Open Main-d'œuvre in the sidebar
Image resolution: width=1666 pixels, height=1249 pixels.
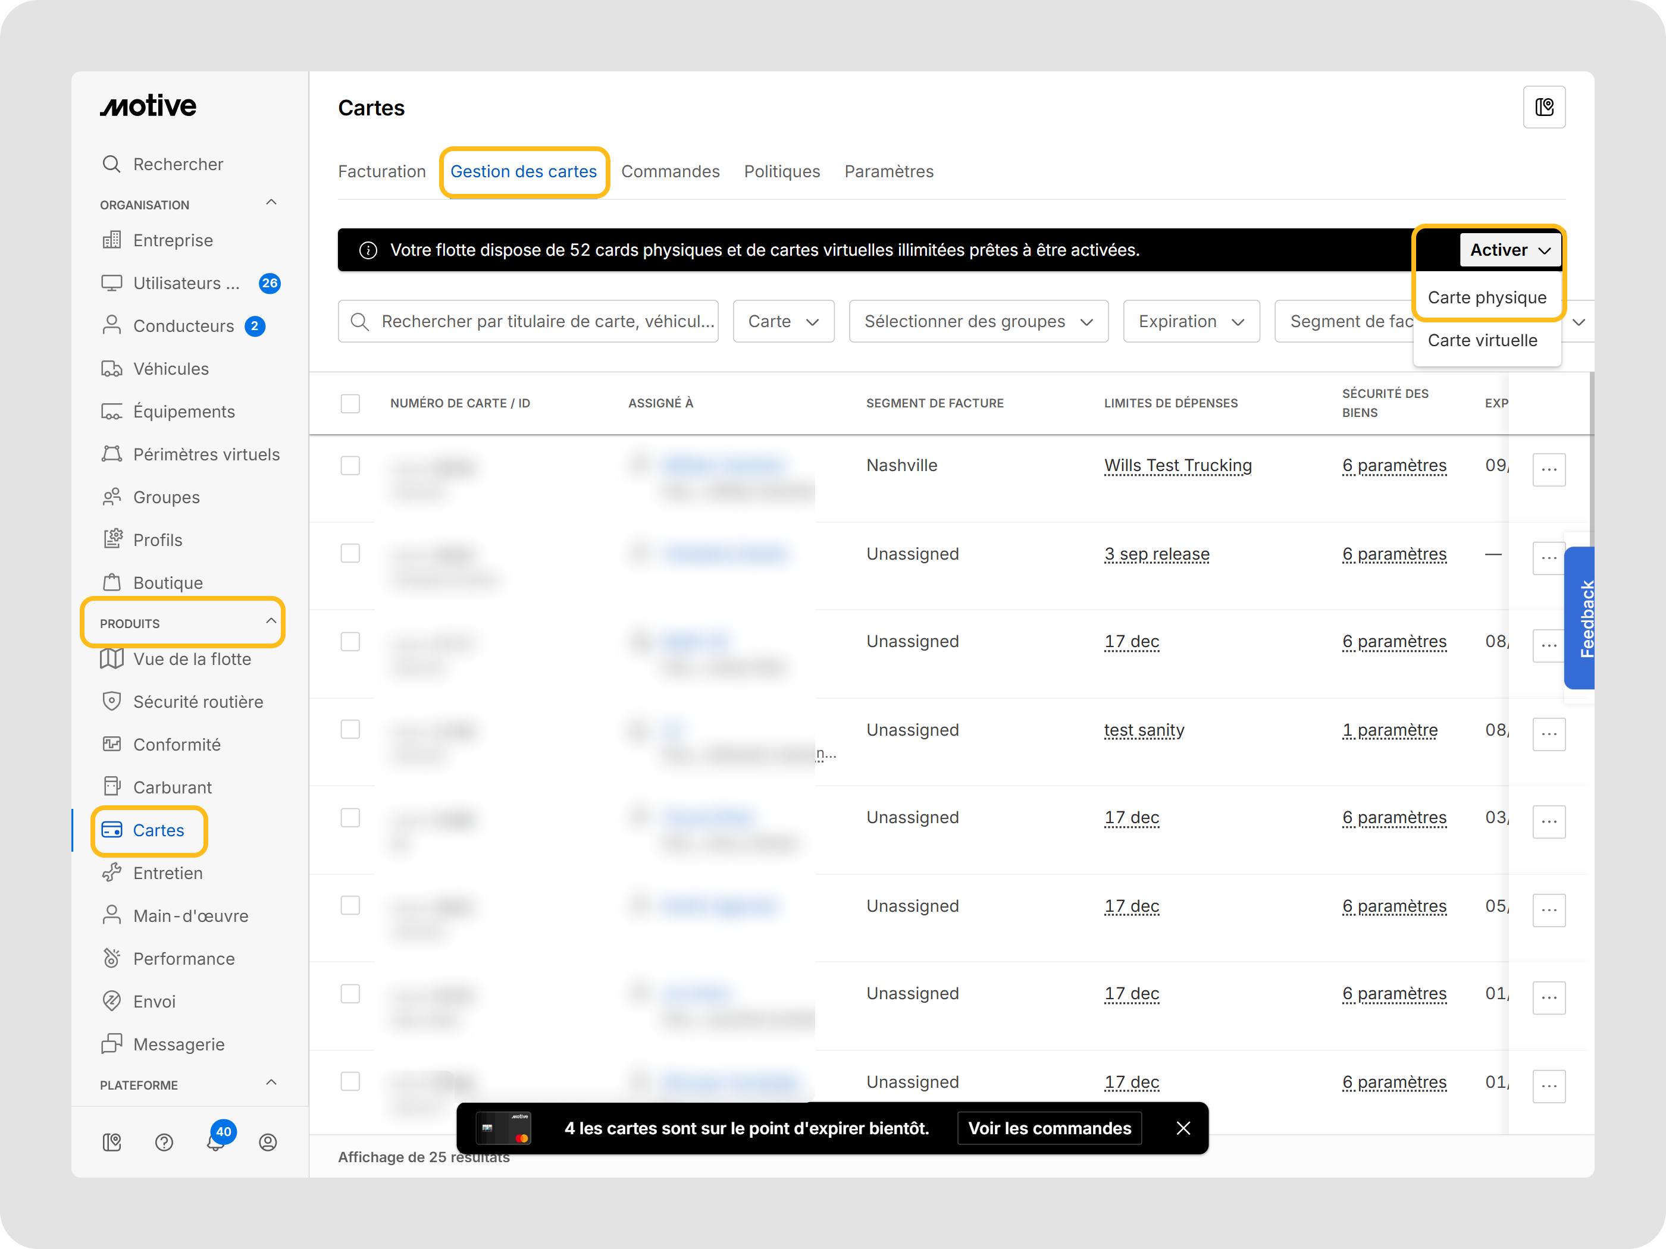point(175,917)
